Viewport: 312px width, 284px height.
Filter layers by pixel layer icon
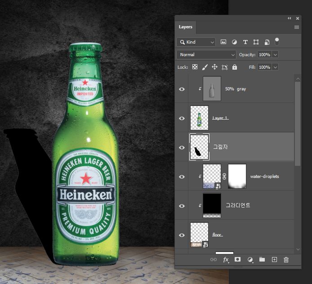[x=223, y=42]
